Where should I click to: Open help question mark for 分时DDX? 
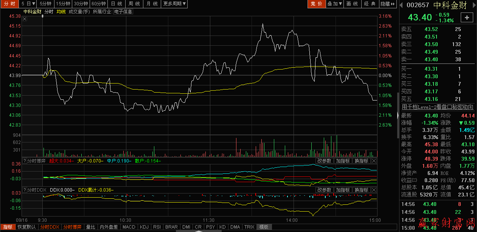pyautogui.click(x=25, y=190)
